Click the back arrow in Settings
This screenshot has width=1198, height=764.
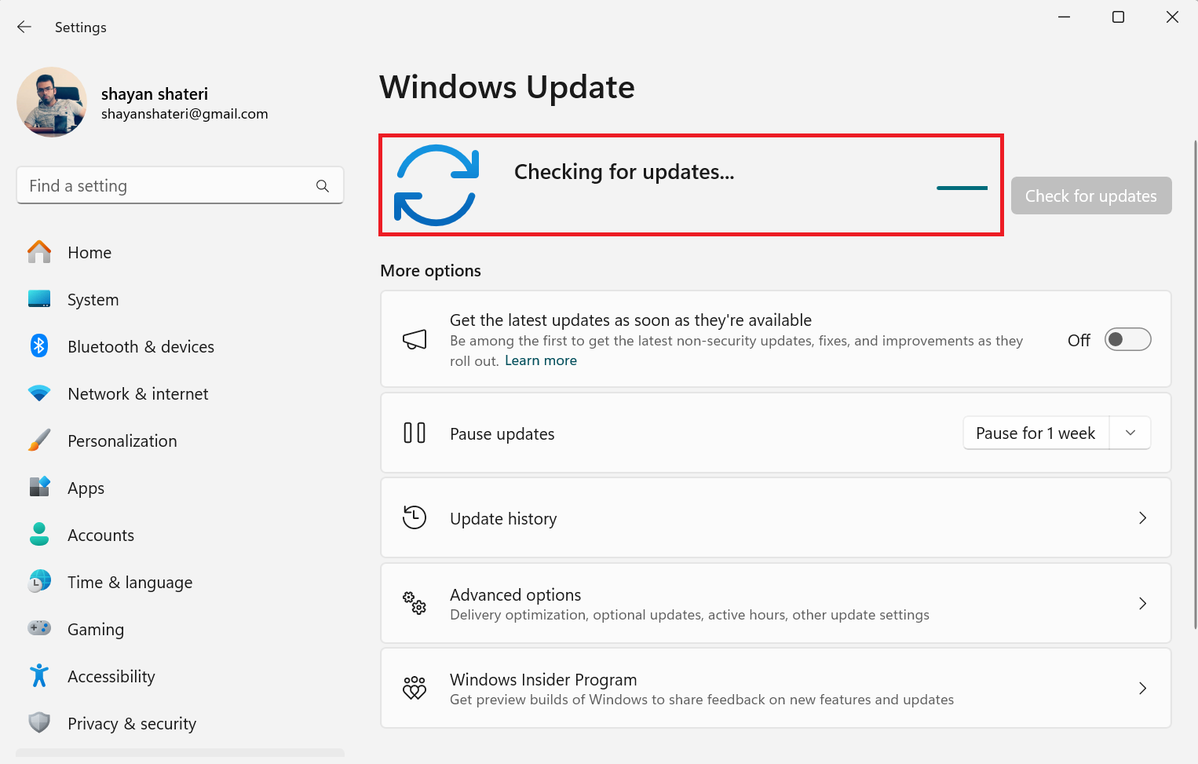(x=24, y=27)
